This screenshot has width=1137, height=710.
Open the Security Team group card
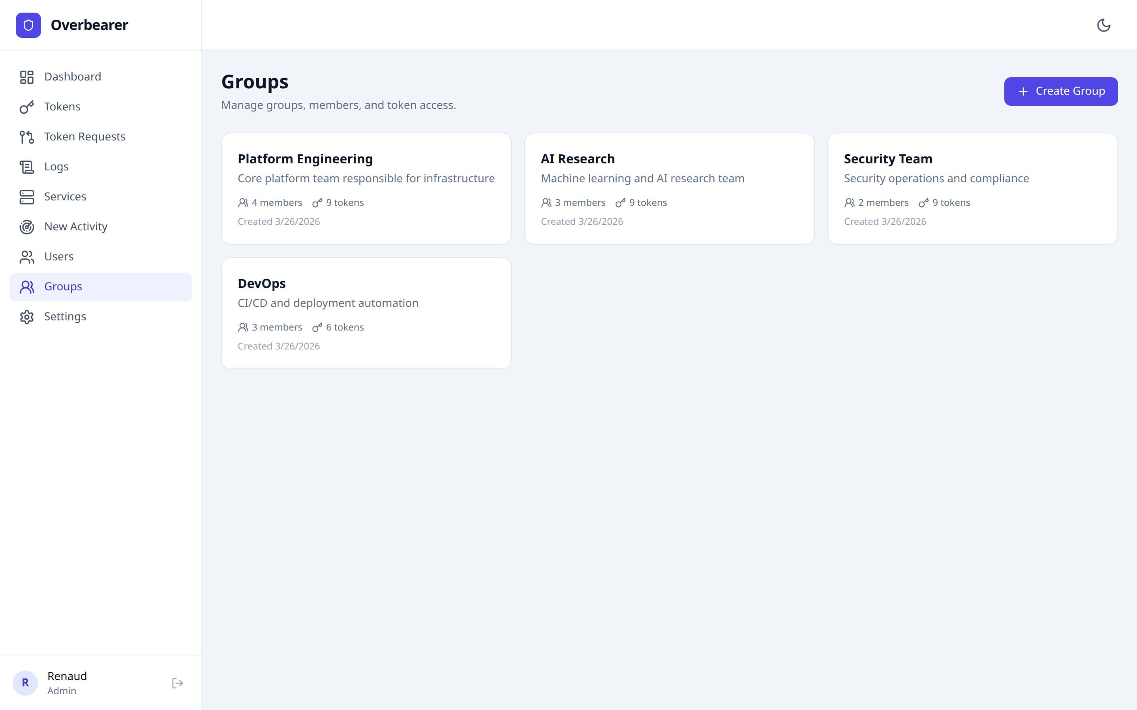pos(972,188)
